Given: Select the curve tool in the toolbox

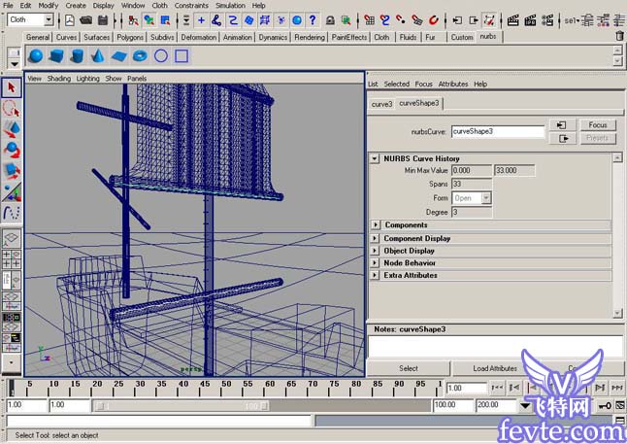Looking at the screenshot, I should coord(12,213).
